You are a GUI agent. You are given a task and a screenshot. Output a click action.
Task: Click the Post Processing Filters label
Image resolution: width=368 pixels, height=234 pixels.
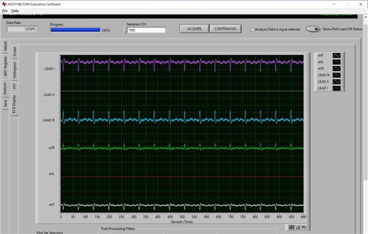coord(118,228)
